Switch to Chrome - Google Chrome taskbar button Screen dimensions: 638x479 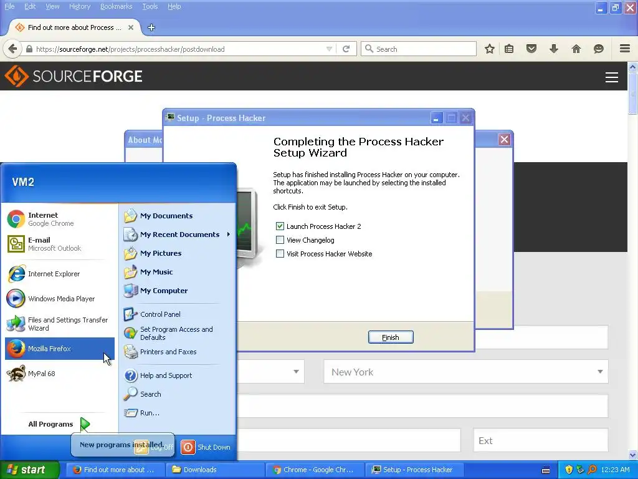pos(315,470)
